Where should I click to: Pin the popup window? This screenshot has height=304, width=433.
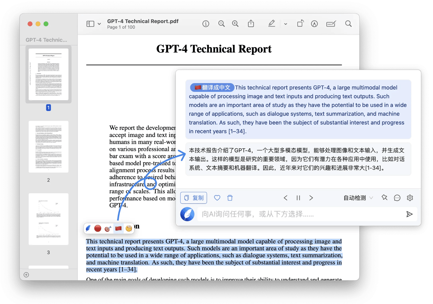click(x=385, y=198)
